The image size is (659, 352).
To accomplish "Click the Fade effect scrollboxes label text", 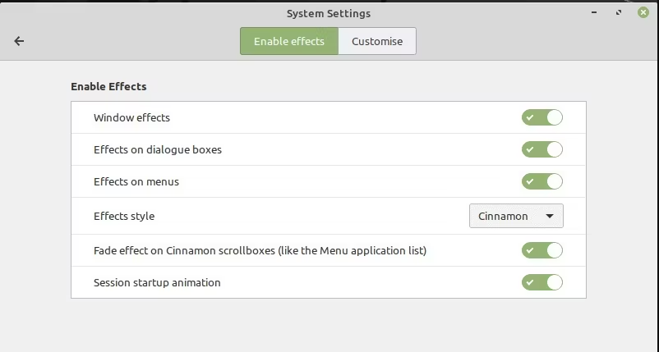I will click(260, 250).
